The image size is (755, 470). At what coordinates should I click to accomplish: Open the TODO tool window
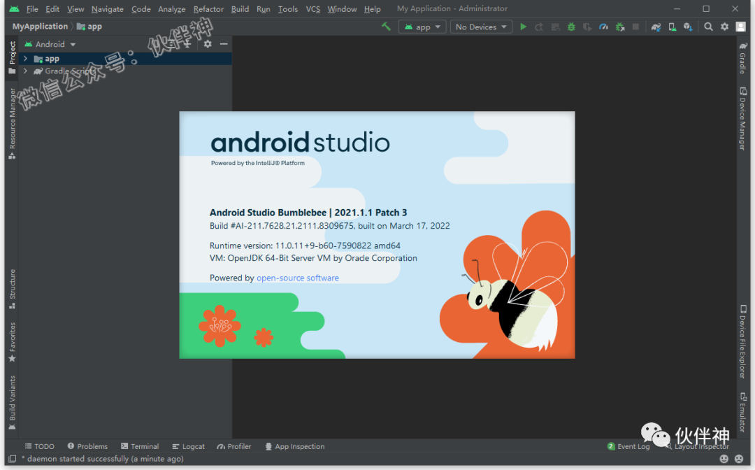point(39,446)
